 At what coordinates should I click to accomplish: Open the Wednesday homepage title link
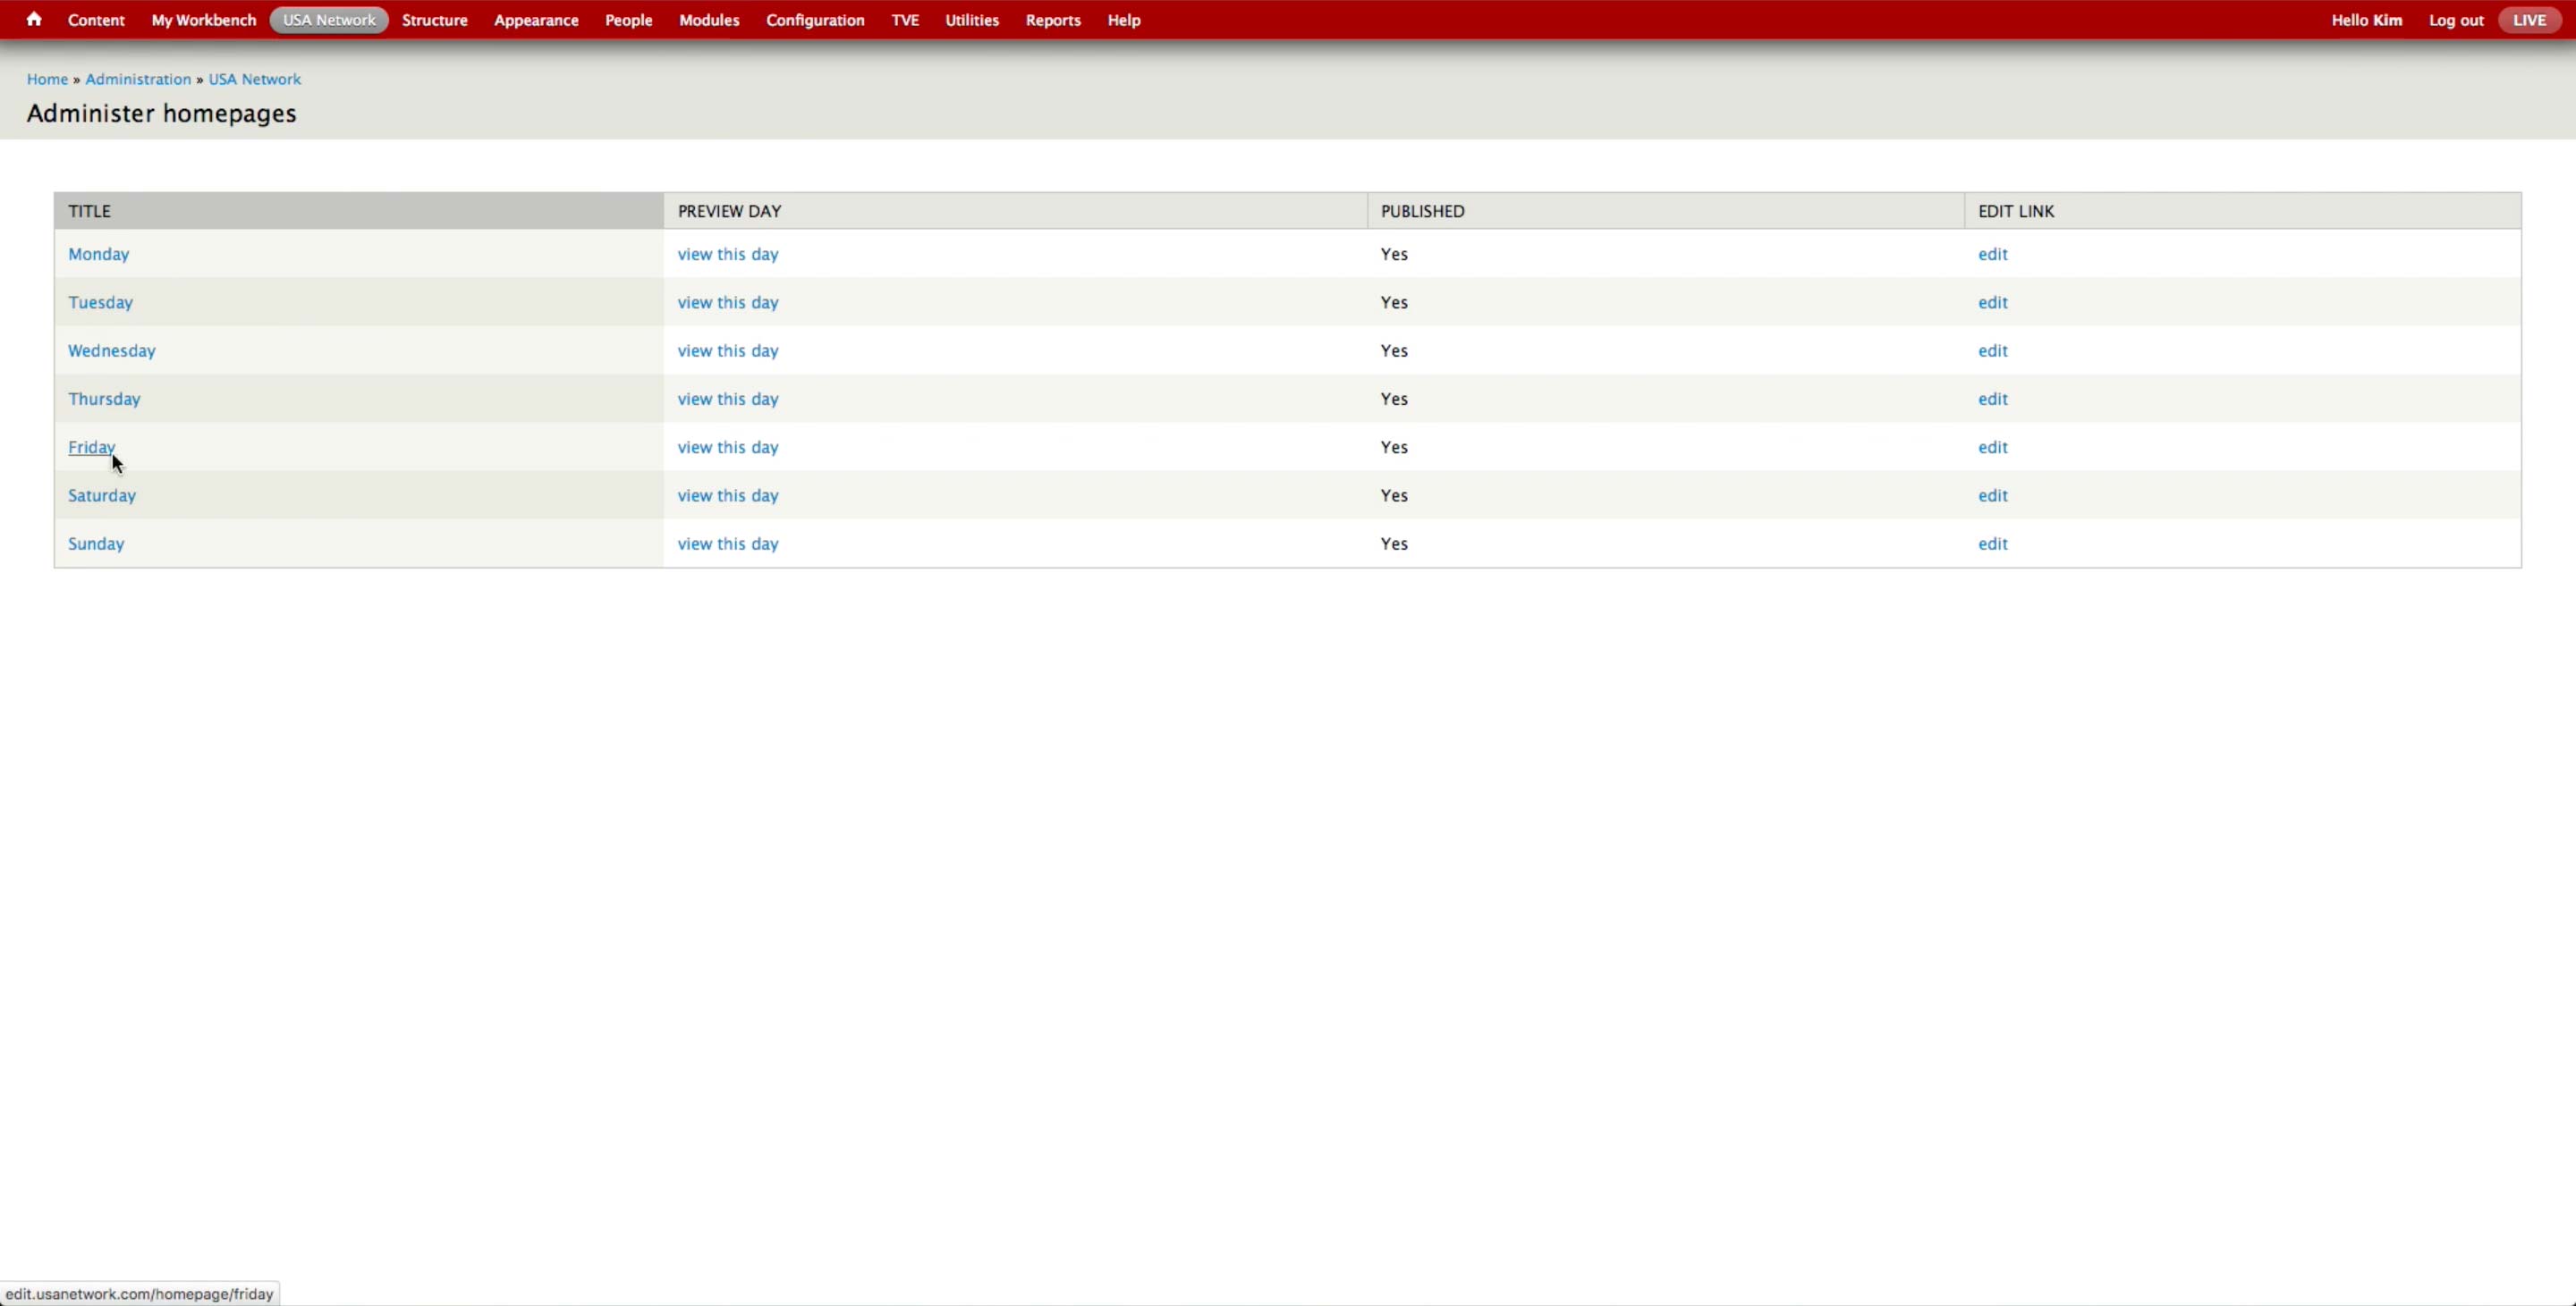click(112, 350)
